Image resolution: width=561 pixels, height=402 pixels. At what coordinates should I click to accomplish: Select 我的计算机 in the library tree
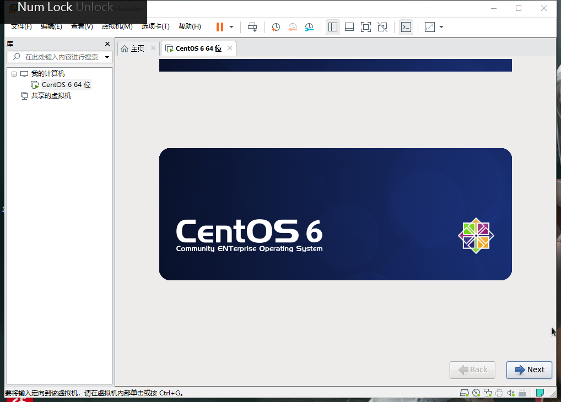coord(47,74)
